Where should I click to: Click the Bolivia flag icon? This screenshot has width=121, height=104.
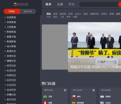pos(74,103)
